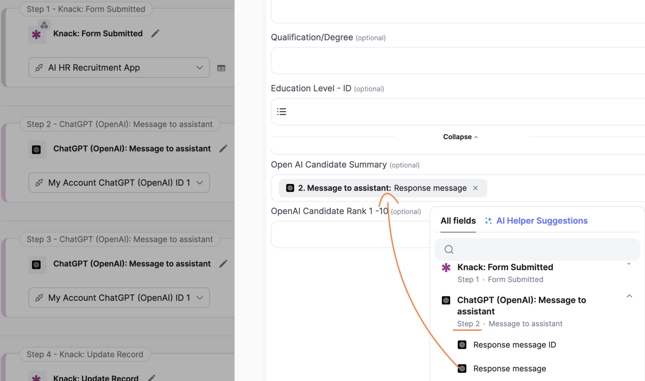This screenshot has width=645, height=381.
Task: Click list icon in Education Level - ID field
Action: [282, 112]
